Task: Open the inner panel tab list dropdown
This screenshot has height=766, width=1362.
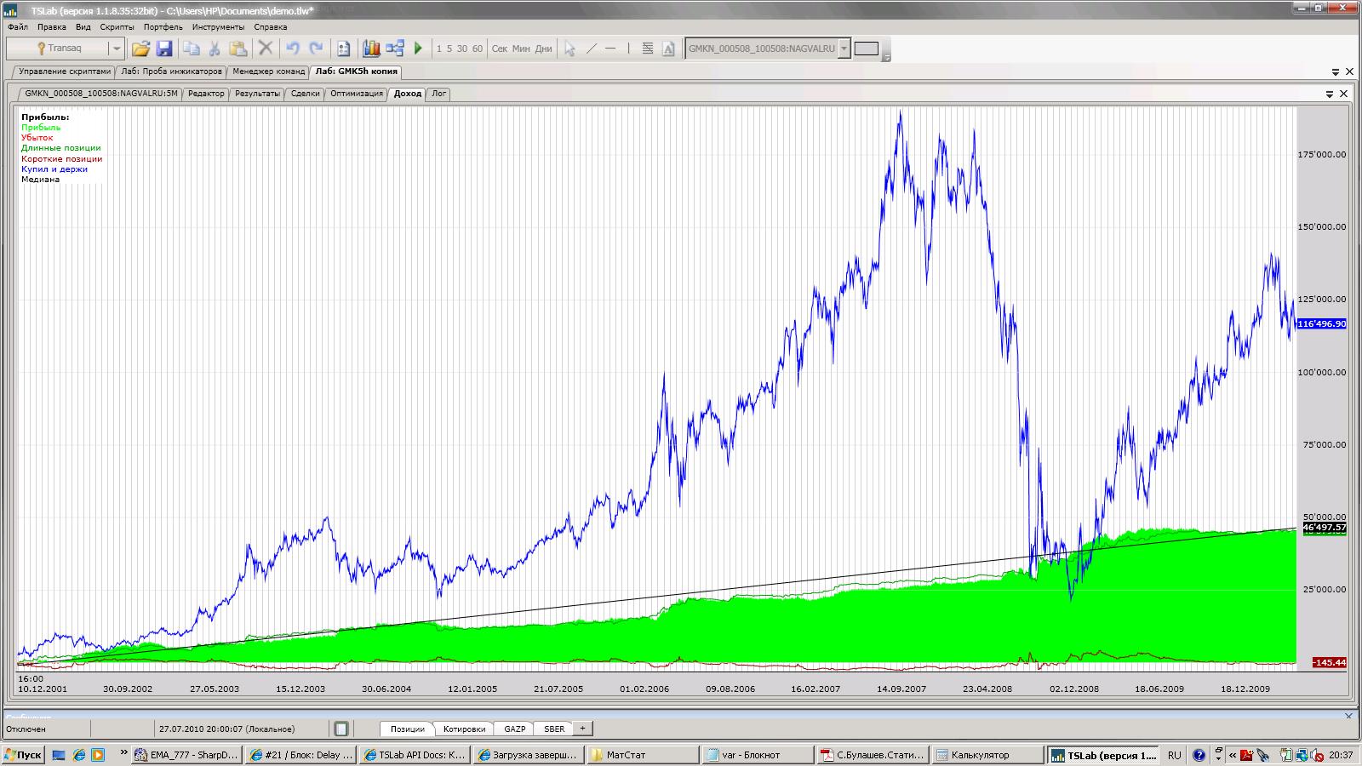Action: tap(1330, 94)
